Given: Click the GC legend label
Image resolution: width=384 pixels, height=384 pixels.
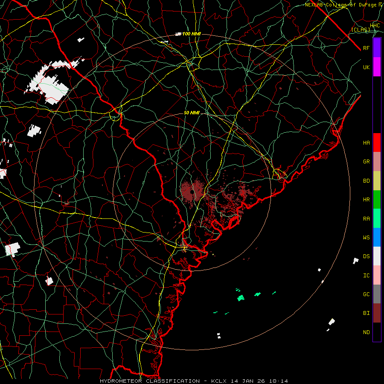Looking at the screenshot, I should coord(367,294).
